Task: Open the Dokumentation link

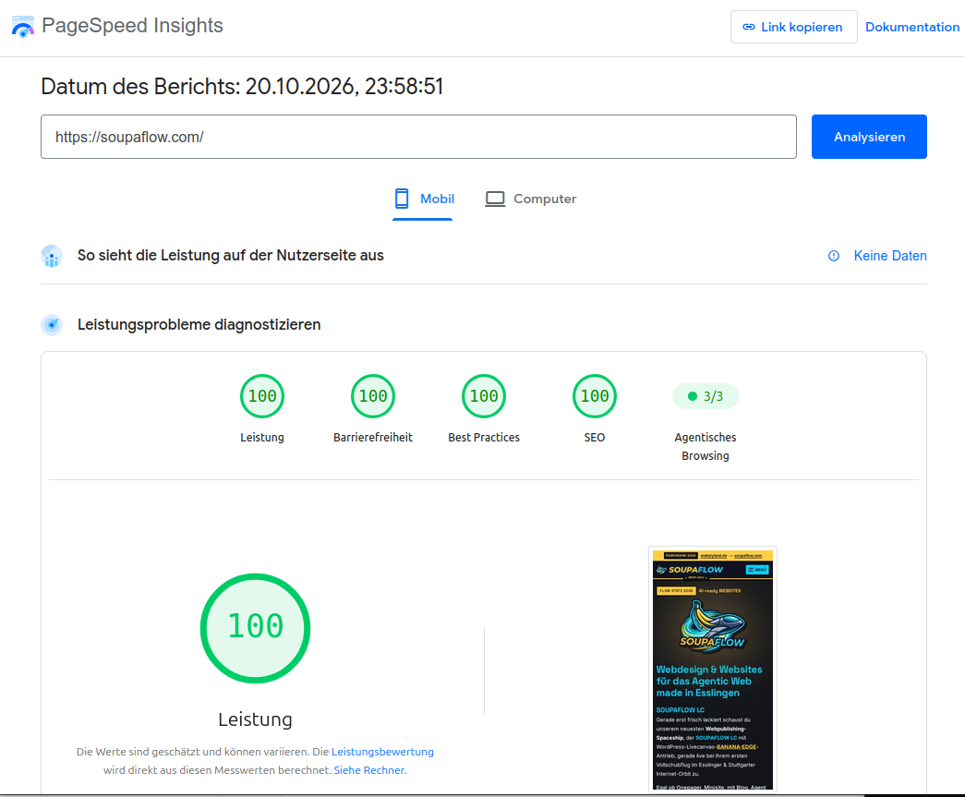Action: (x=912, y=27)
